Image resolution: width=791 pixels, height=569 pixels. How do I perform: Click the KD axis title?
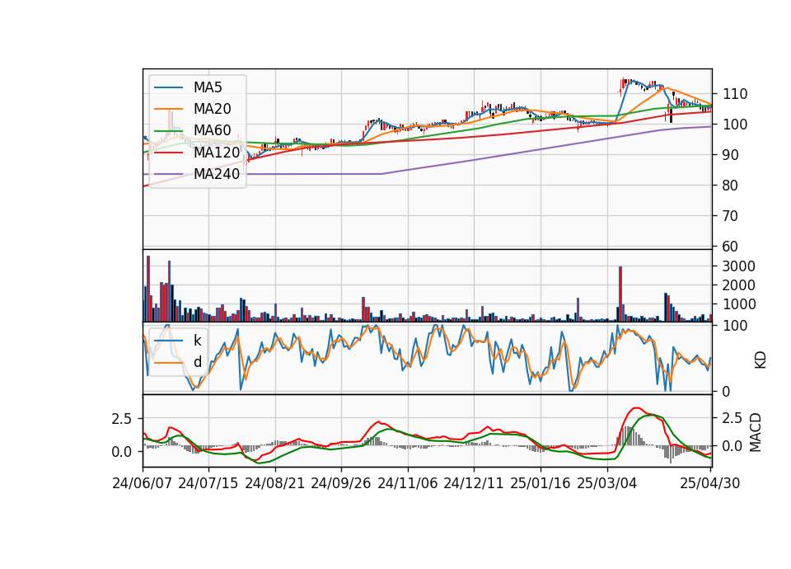pyautogui.click(x=761, y=360)
